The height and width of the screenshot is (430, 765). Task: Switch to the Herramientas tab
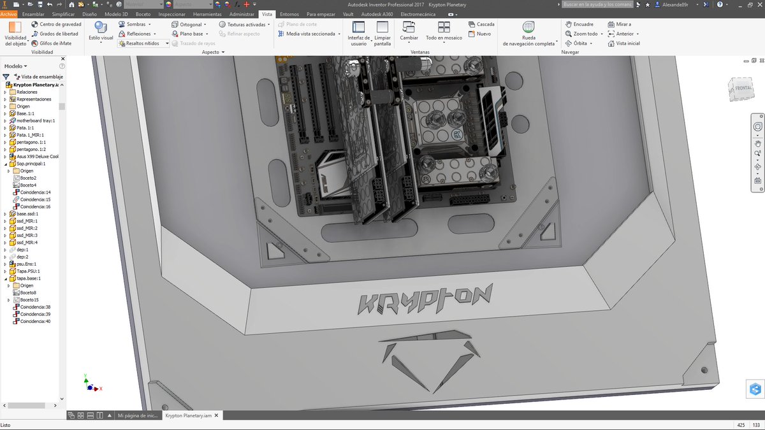(207, 13)
